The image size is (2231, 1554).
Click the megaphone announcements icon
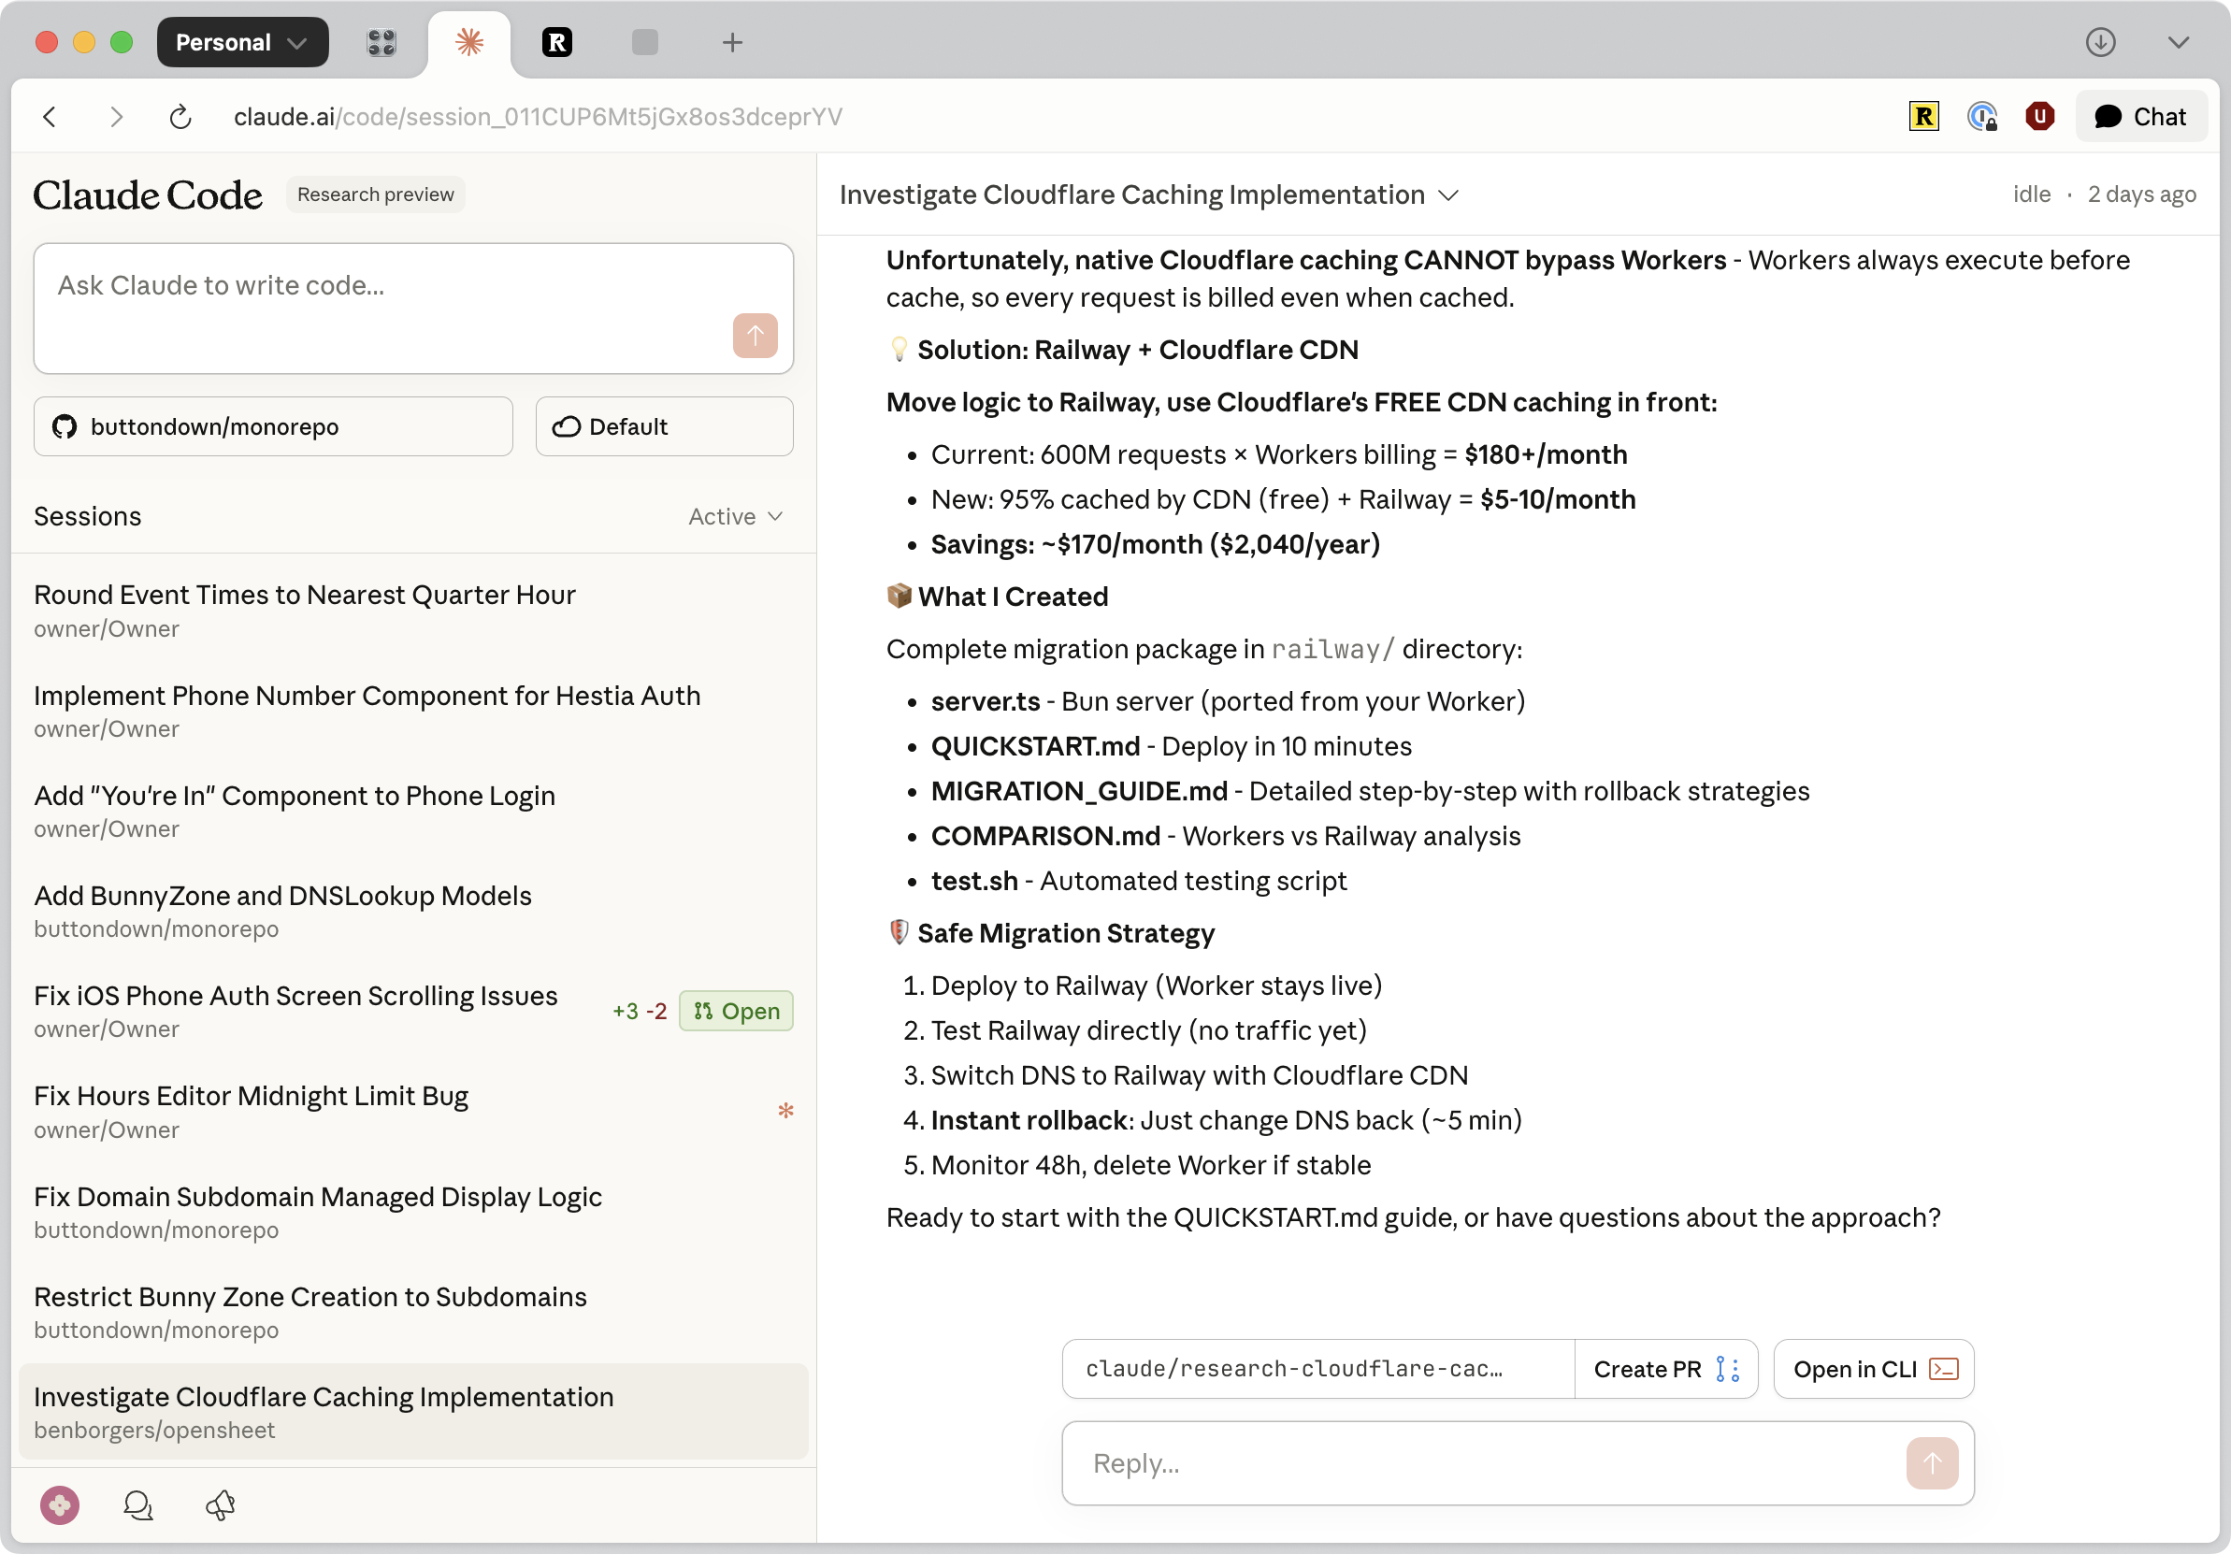pyautogui.click(x=220, y=1505)
